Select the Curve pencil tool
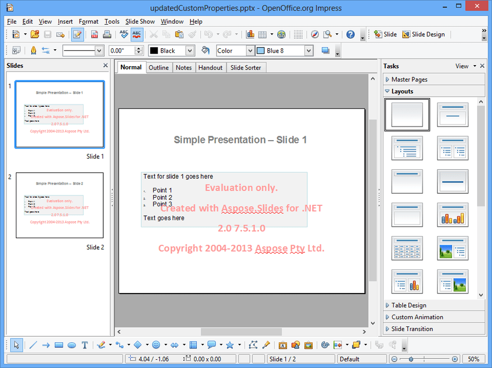The height and width of the screenshot is (368, 492). pyautogui.click(x=101, y=345)
